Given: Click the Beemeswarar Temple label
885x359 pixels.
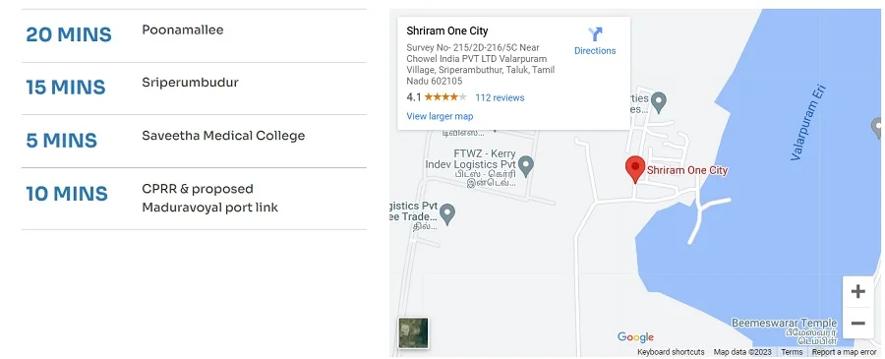Looking at the screenshot, I should tap(785, 324).
